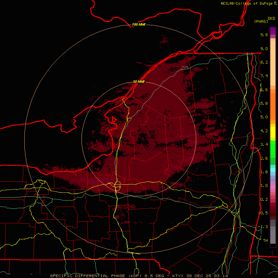
Task: Click the 1.0 legend value
Action: [x=264, y=186]
